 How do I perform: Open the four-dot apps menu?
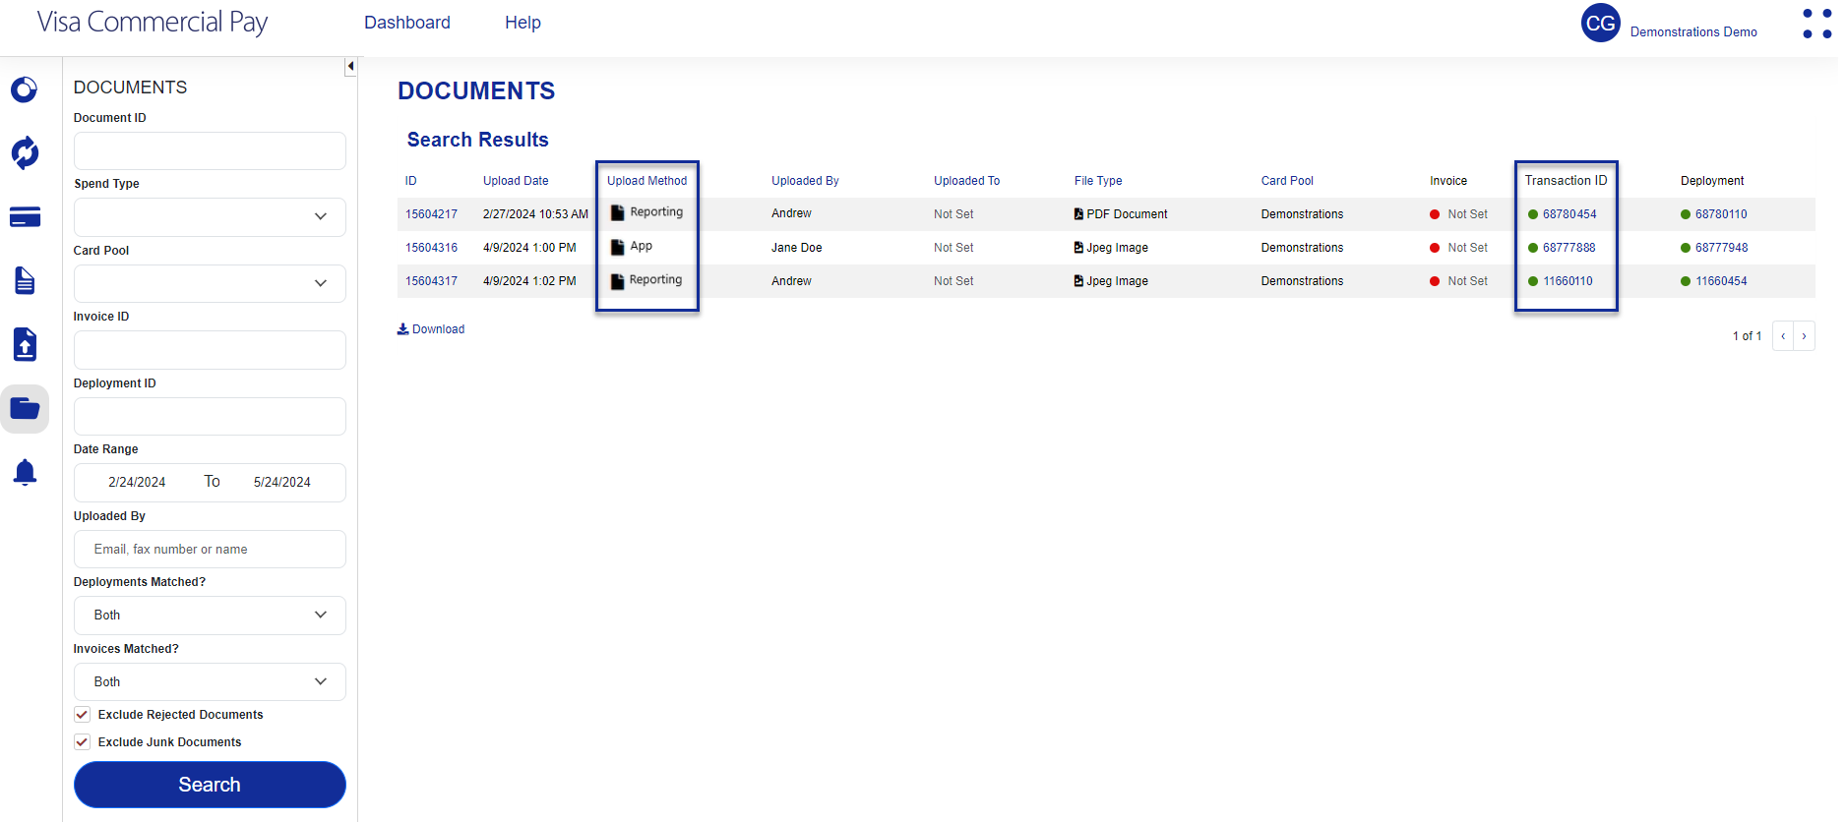(x=1816, y=25)
